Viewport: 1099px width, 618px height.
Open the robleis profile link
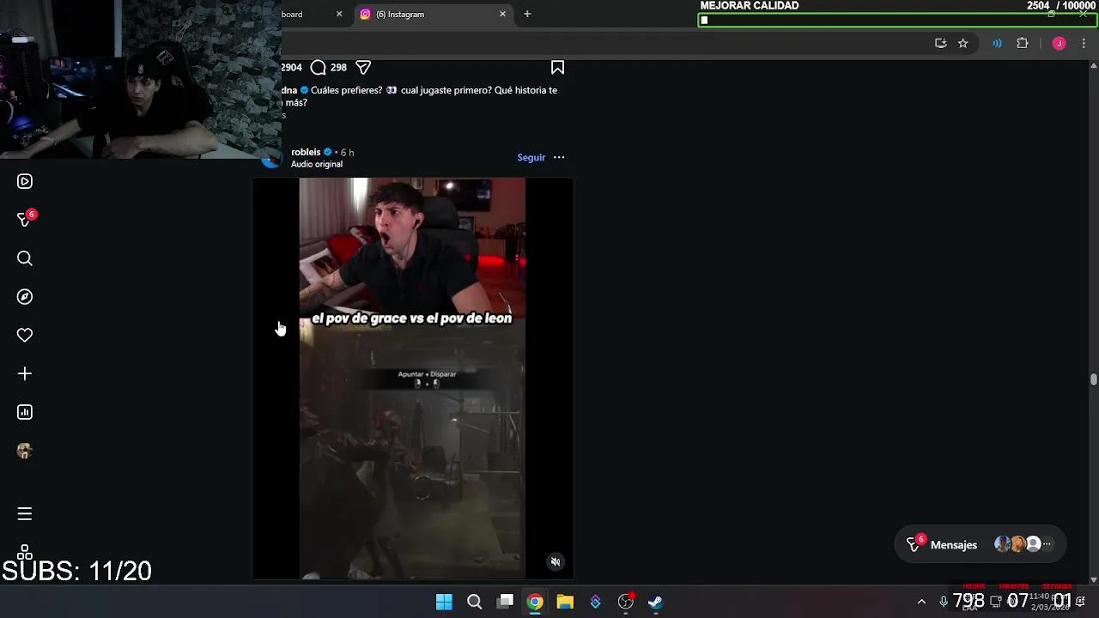click(x=306, y=152)
